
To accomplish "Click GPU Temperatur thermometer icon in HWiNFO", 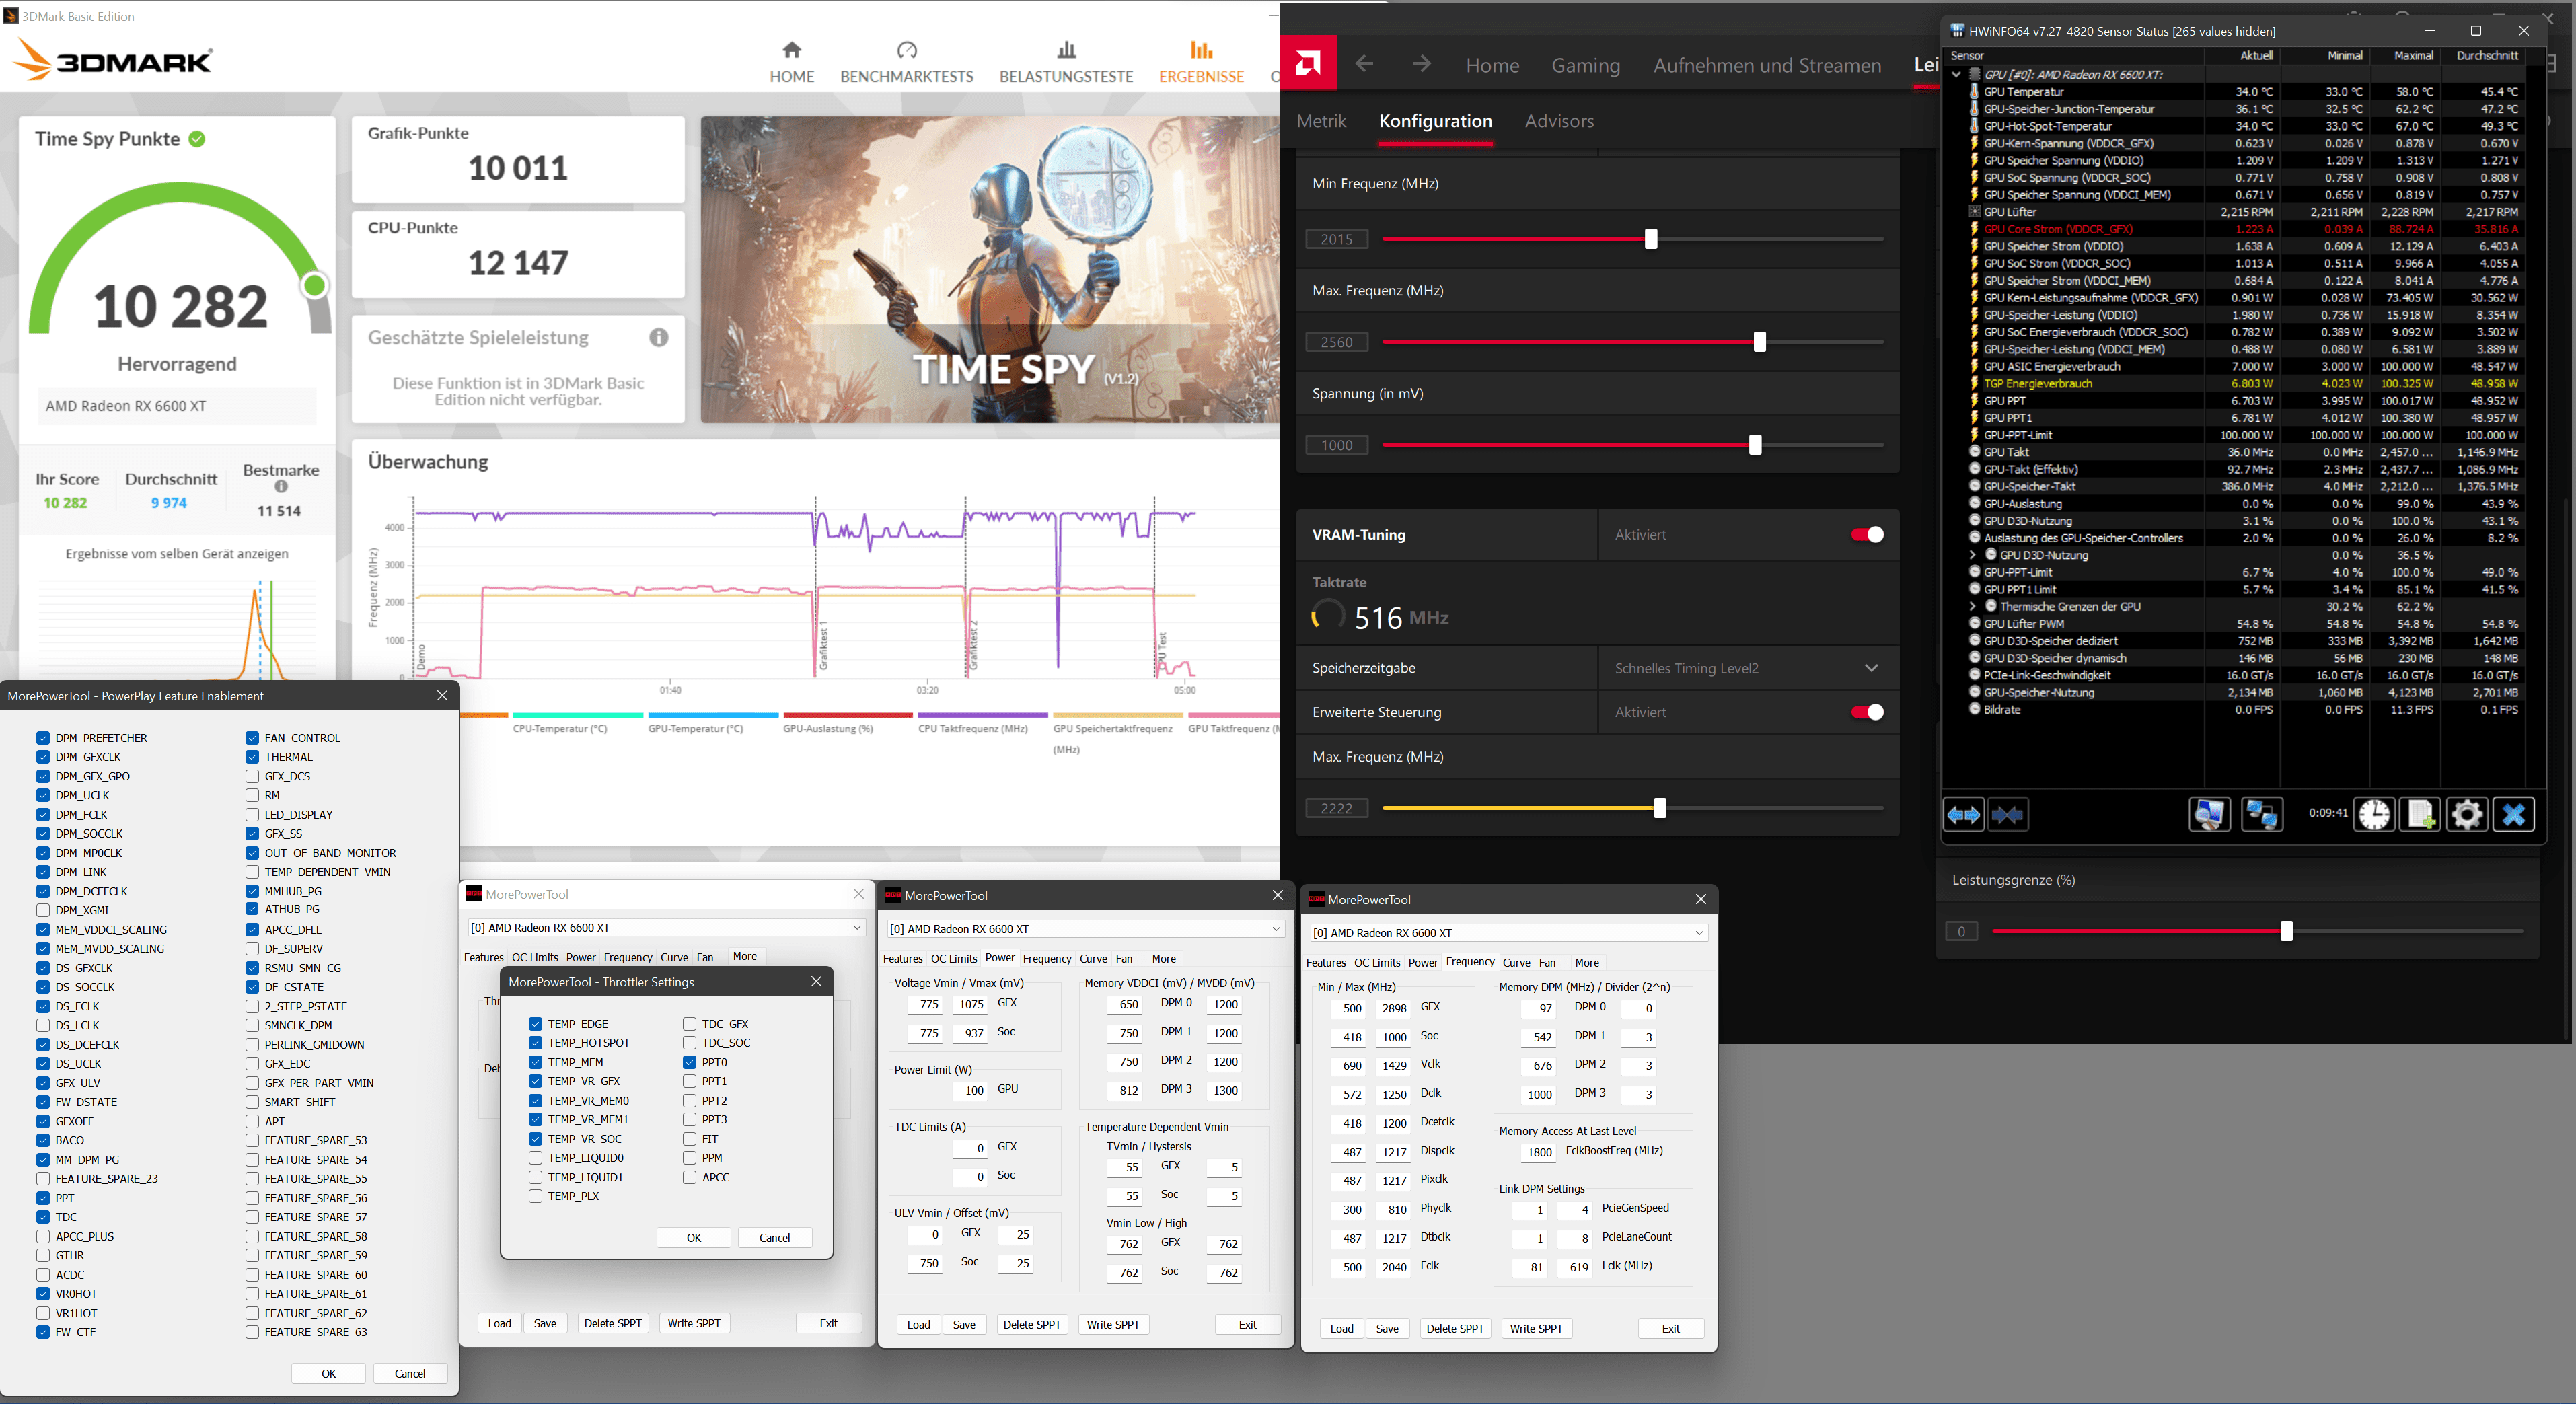I will click(x=1974, y=91).
